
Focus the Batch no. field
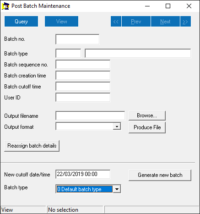[x=77, y=39]
